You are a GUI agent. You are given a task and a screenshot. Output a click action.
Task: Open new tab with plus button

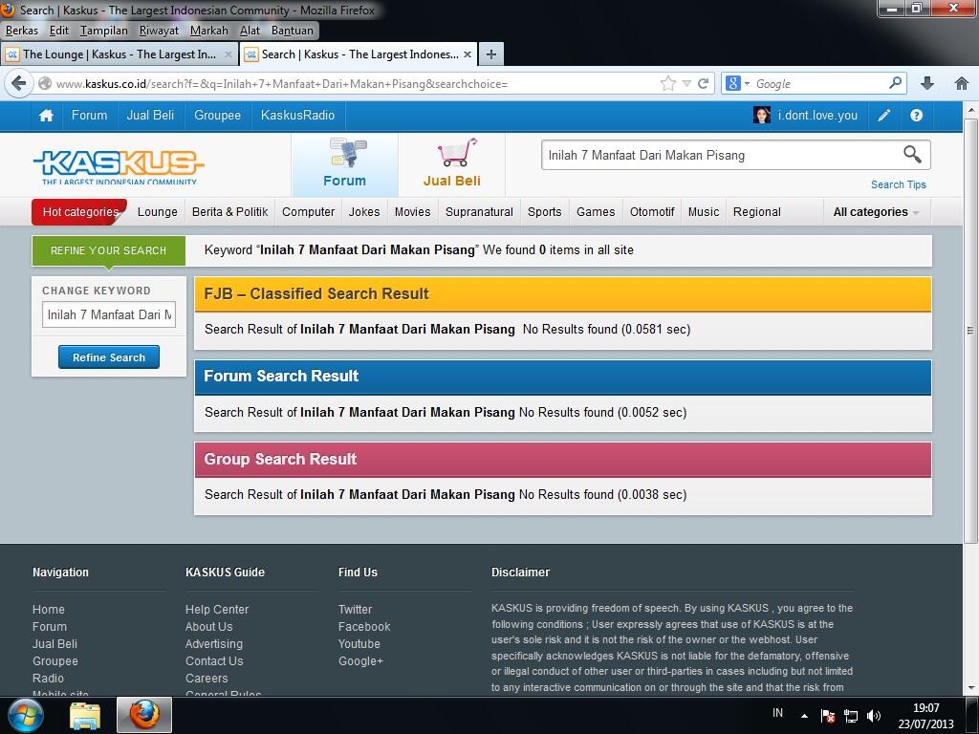coord(491,54)
